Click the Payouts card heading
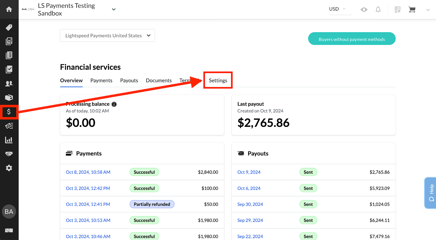This screenshot has width=436, height=240. (x=258, y=154)
